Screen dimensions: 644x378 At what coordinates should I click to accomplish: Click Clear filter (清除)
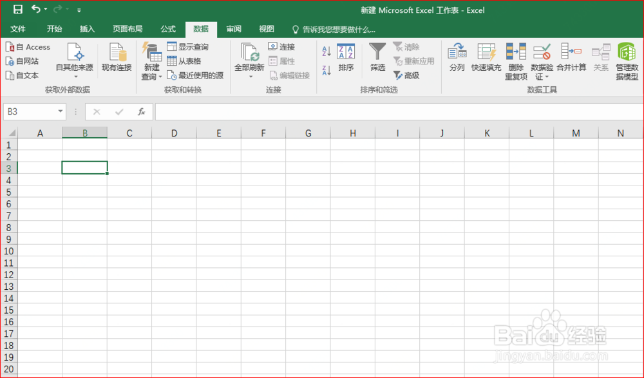coord(406,47)
